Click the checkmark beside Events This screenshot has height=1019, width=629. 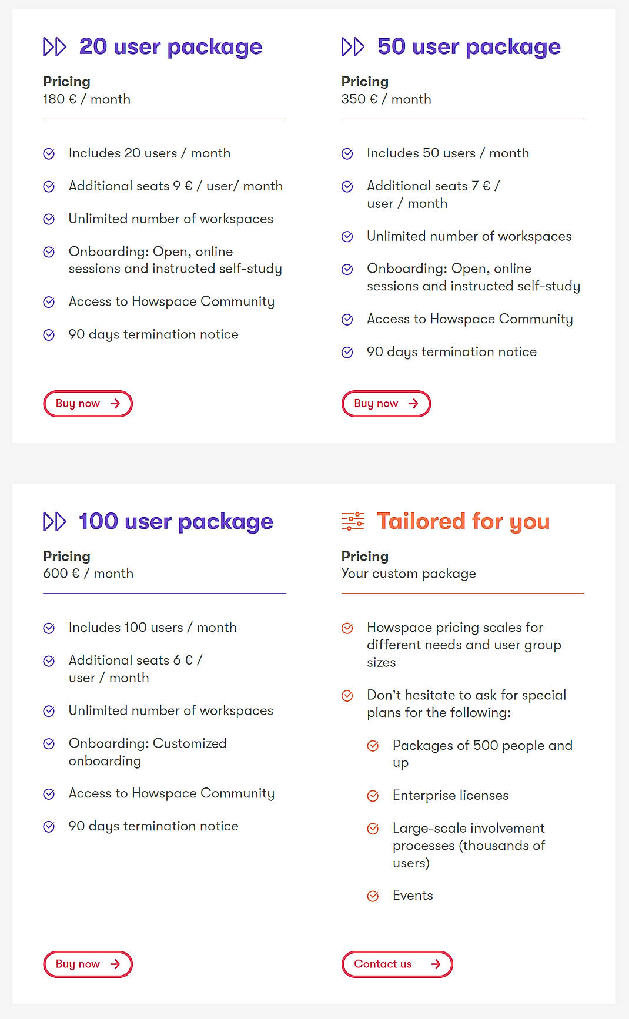pyautogui.click(x=373, y=896)
